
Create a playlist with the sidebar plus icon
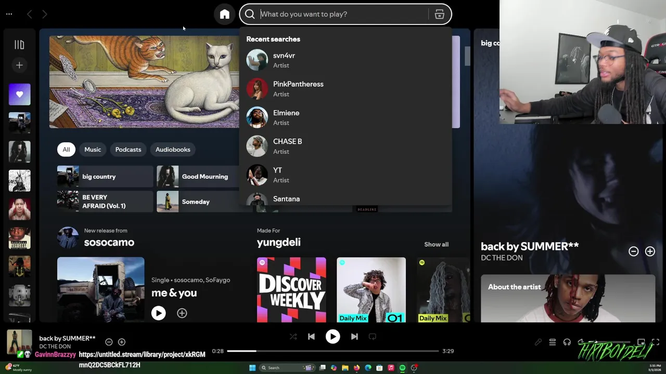pos(19,65)
